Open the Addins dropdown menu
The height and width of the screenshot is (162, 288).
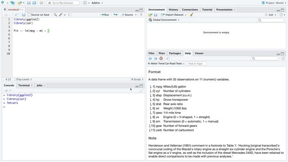pos(97,3)
